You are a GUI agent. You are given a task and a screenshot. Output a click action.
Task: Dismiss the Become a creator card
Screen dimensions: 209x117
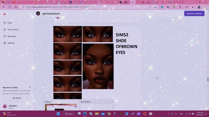30,87
